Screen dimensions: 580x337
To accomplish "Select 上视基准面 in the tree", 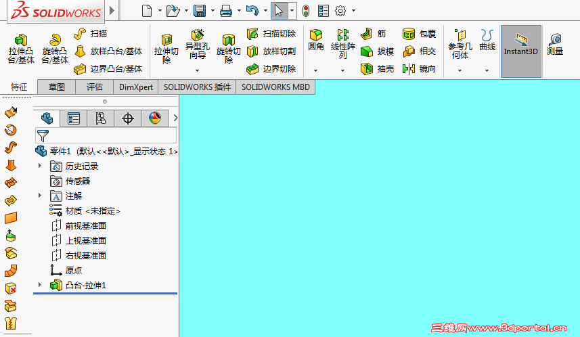I will [79, 240].
